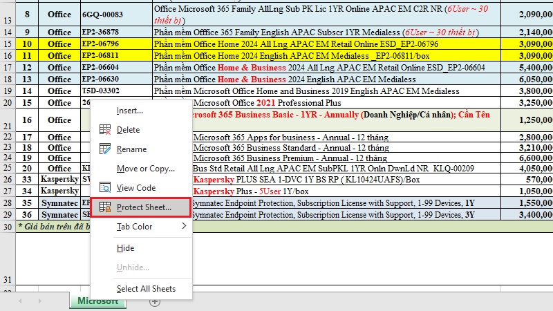Image resolution: width=553 pixels, height=311 pixels.
Task: Click price cell 6,050,00
Action: [x=527, y=79]
